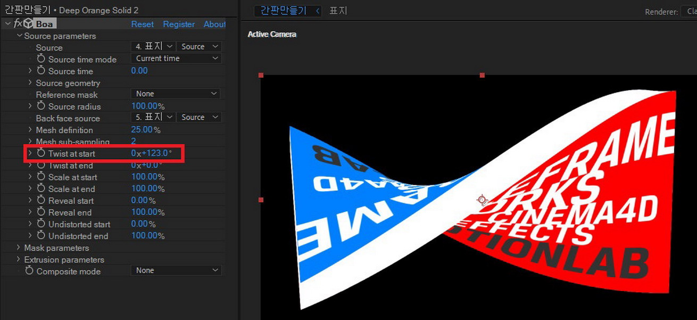697x320 pixels.
Task: Click the Mesh definition value 25.00%
Action: point(146,129)
